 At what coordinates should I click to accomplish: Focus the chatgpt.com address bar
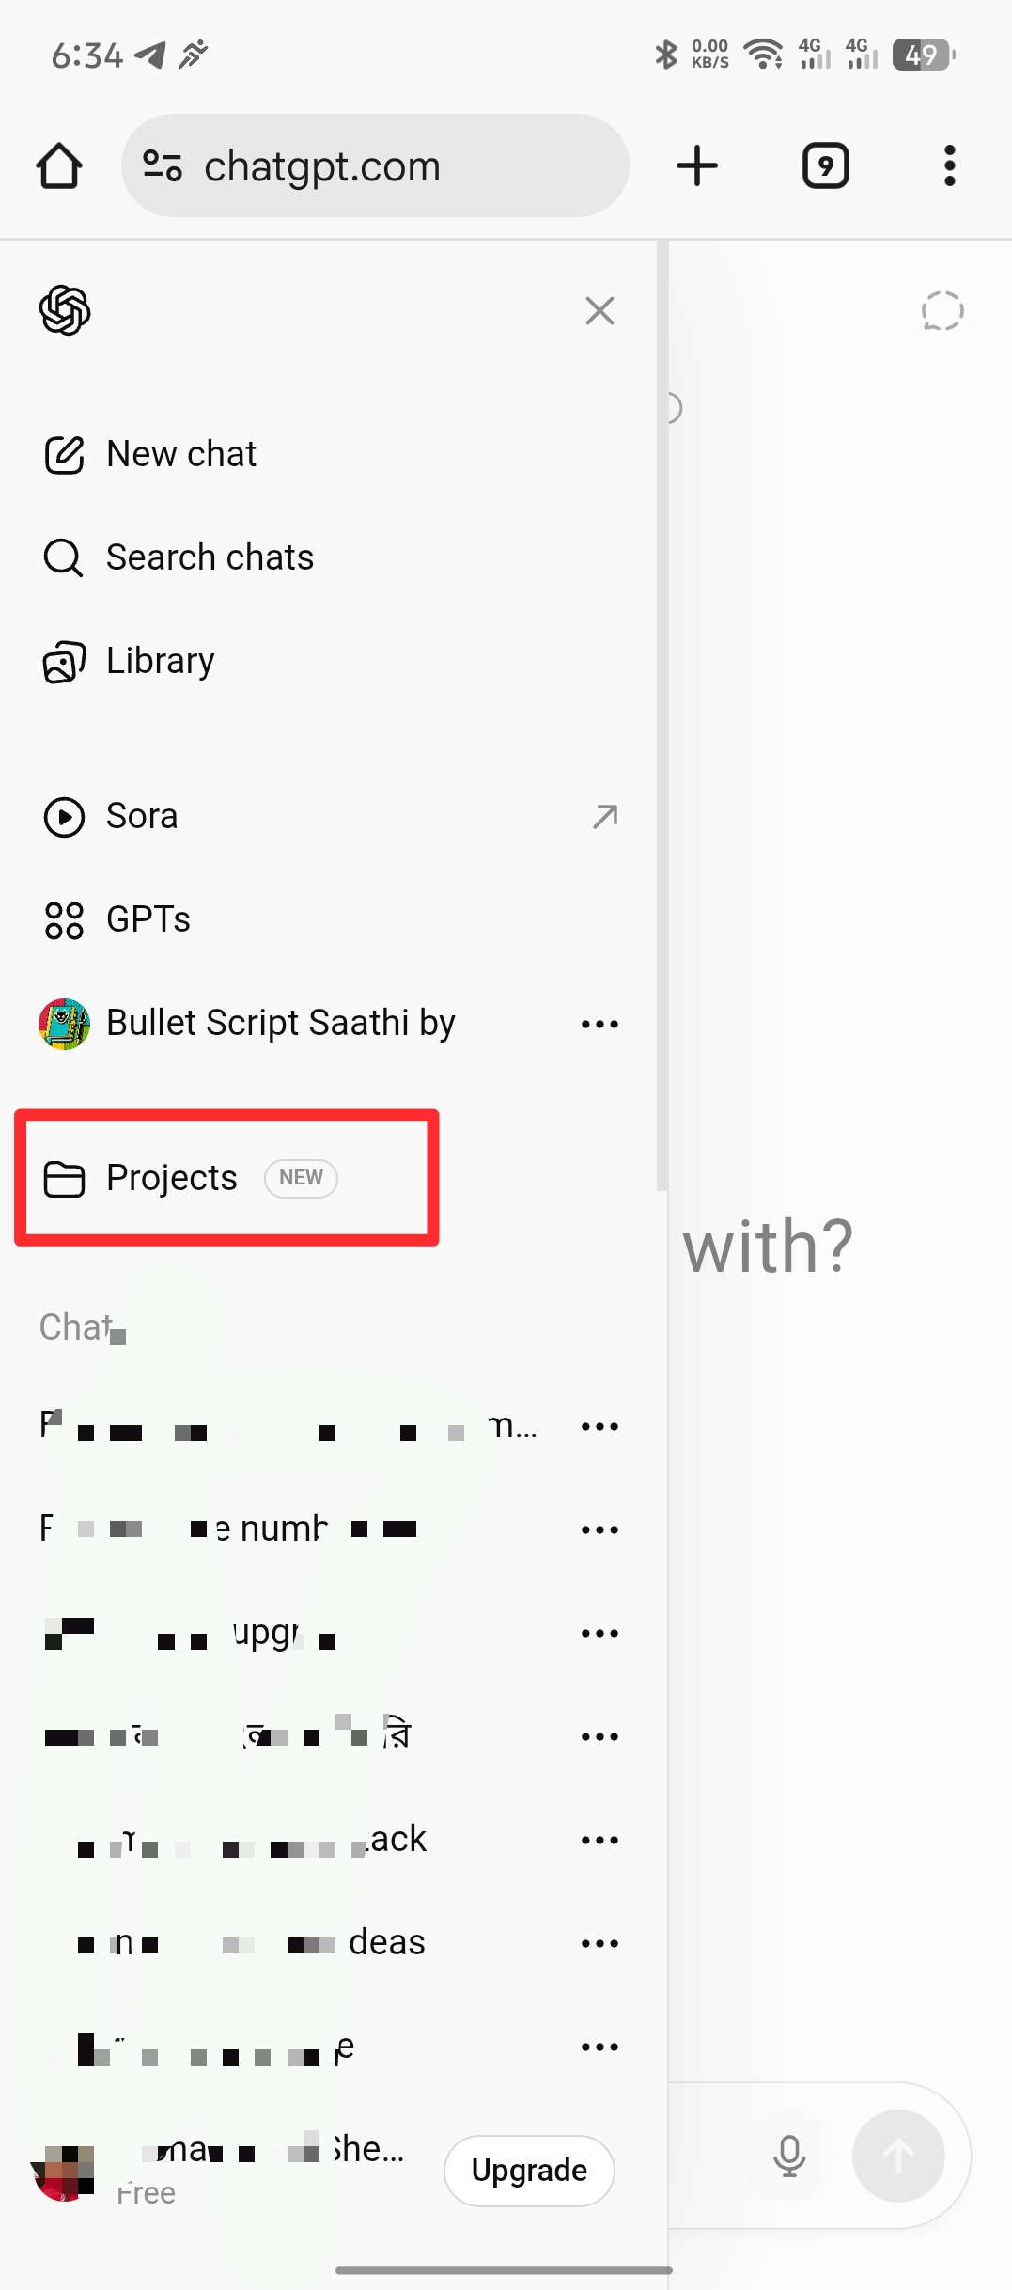click(375, 166)
